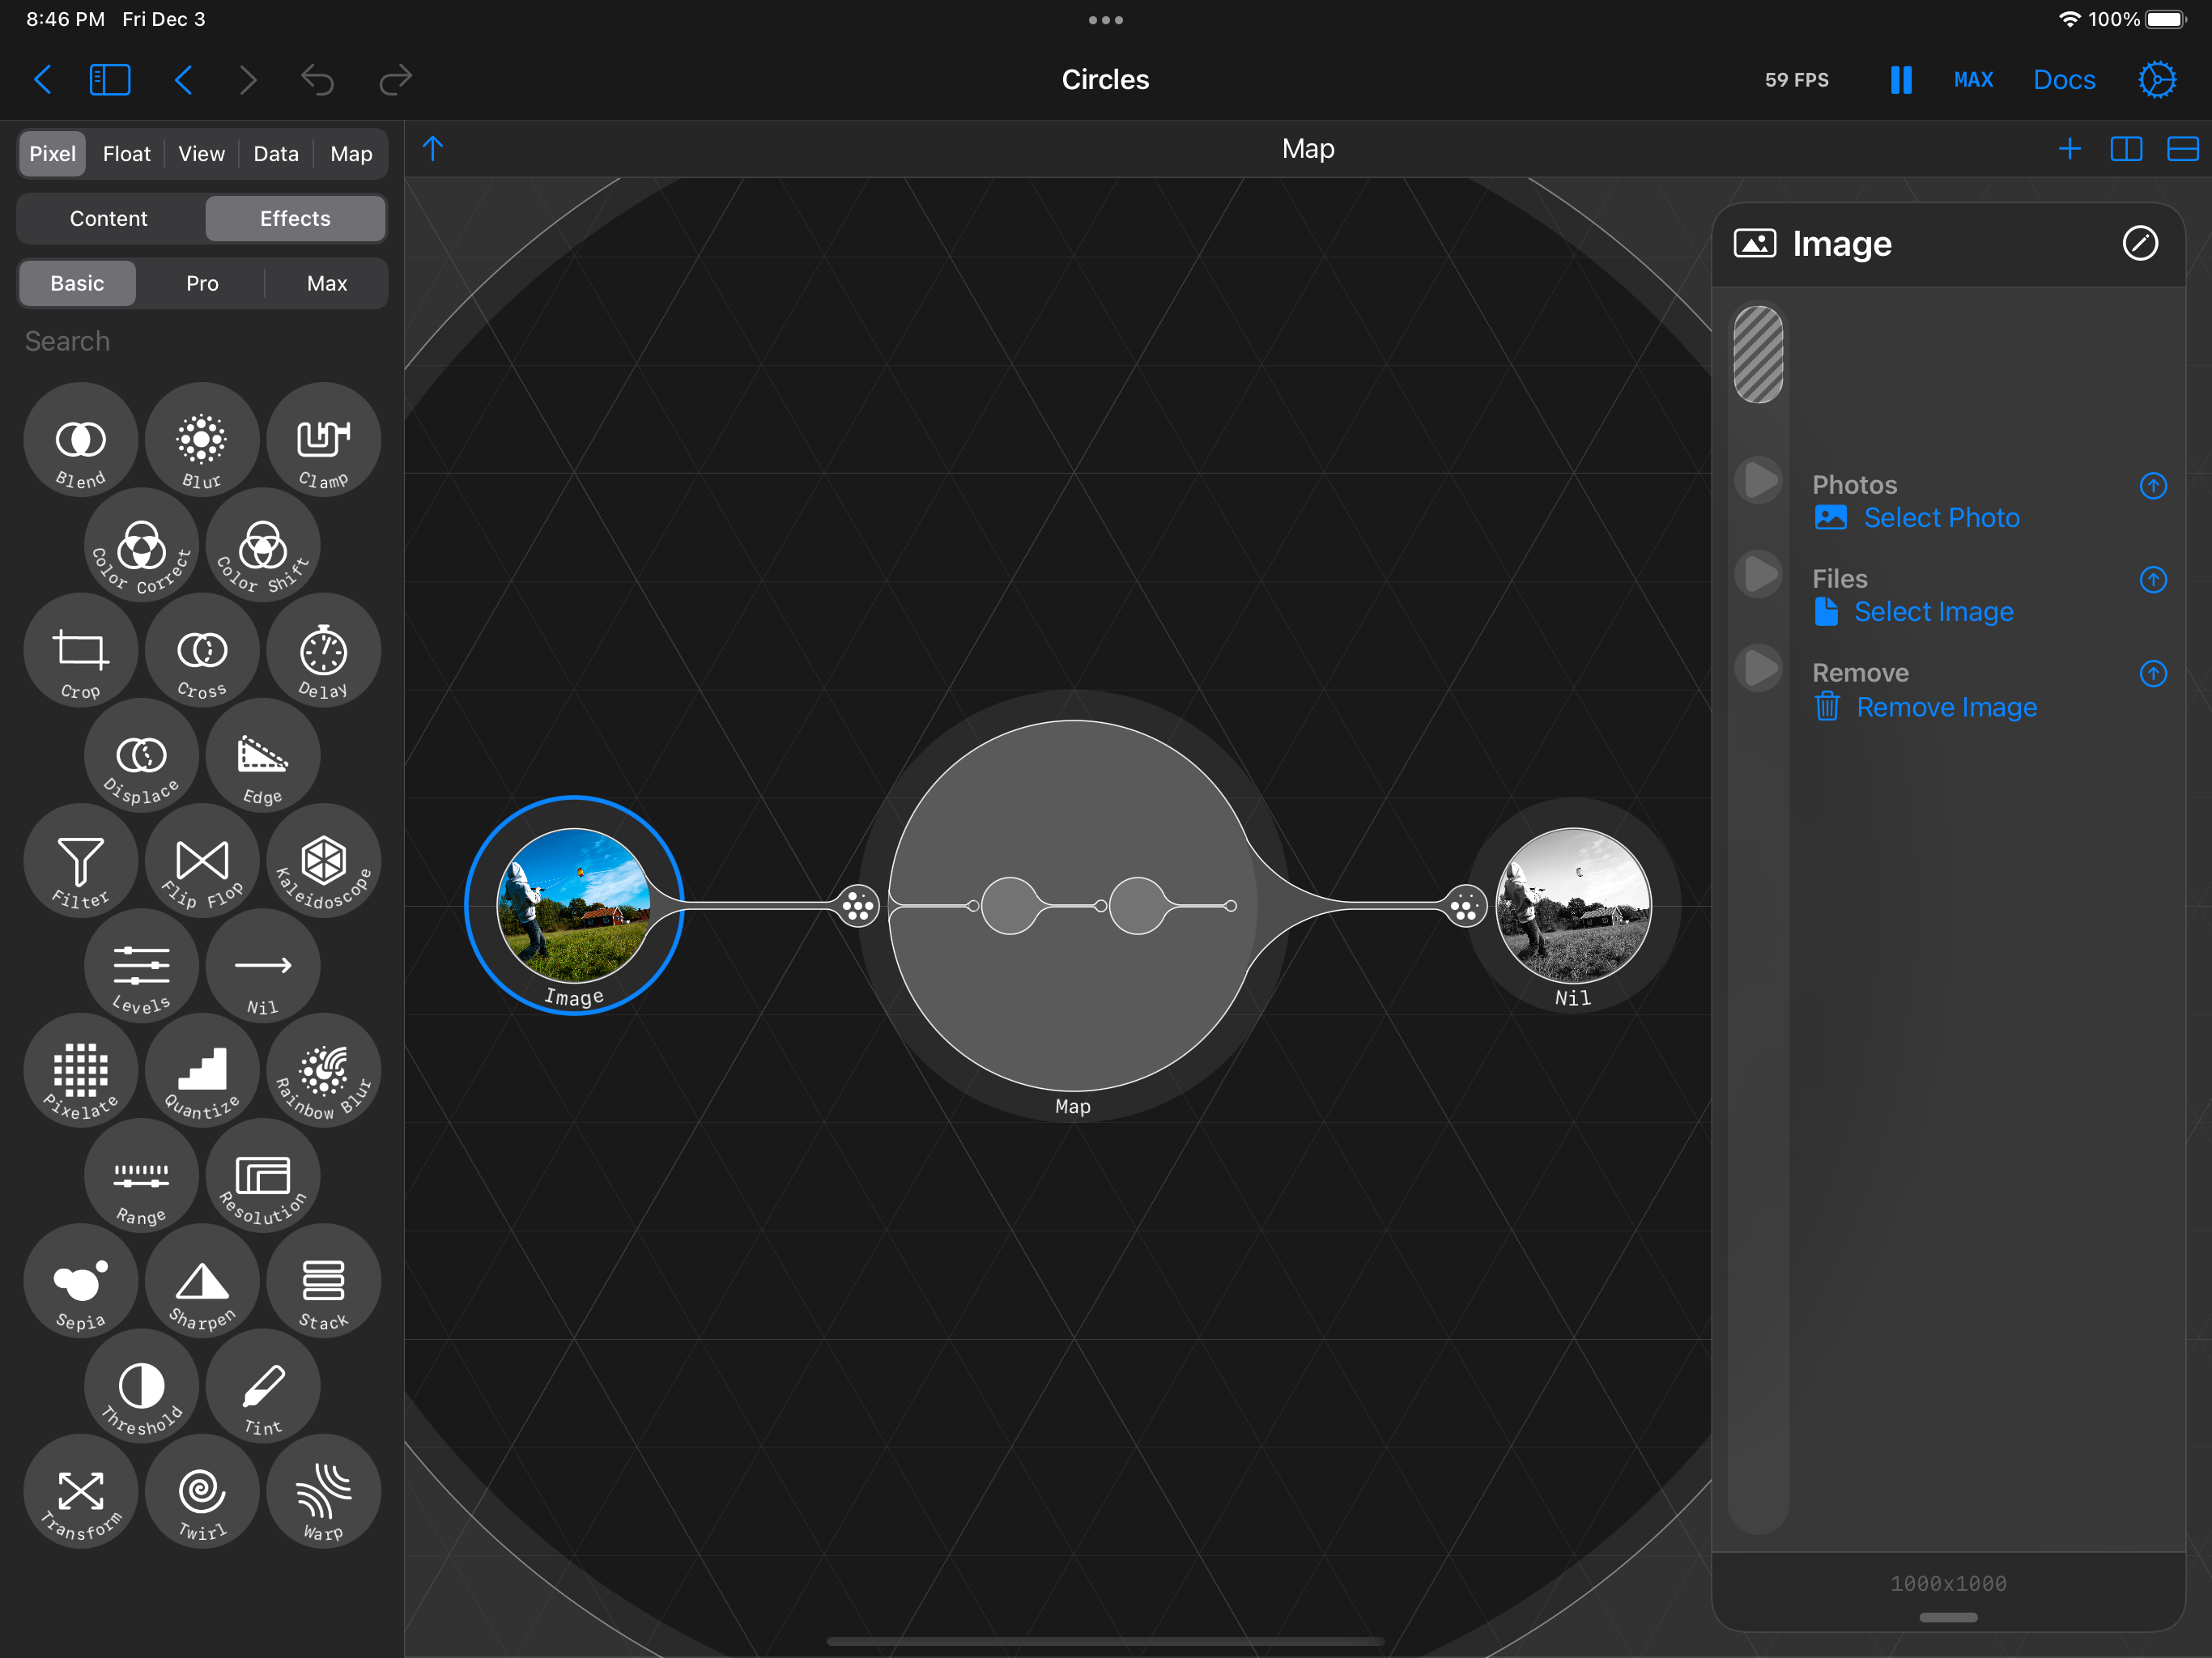Add a Threshold effect node
The height and width of the screenshot is (1658, 2212).
coord(142,1388)
